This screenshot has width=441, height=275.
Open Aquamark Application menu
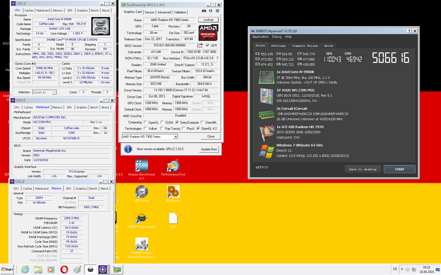[260, 37]
